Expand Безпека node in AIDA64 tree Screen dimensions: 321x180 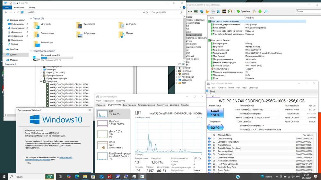pyautogui.click(x=177, y=74)
